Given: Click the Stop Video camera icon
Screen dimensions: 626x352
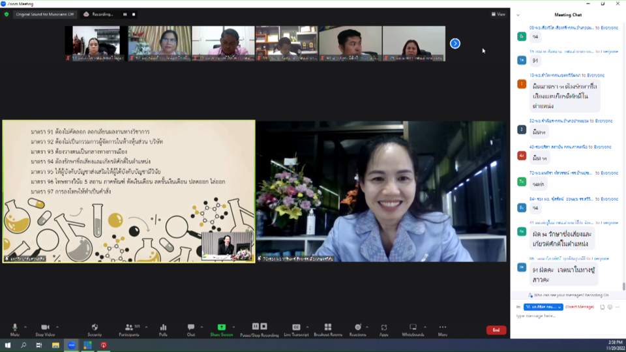Looking at the screenshot, I should pyautogui.click(x=45, y=327).
